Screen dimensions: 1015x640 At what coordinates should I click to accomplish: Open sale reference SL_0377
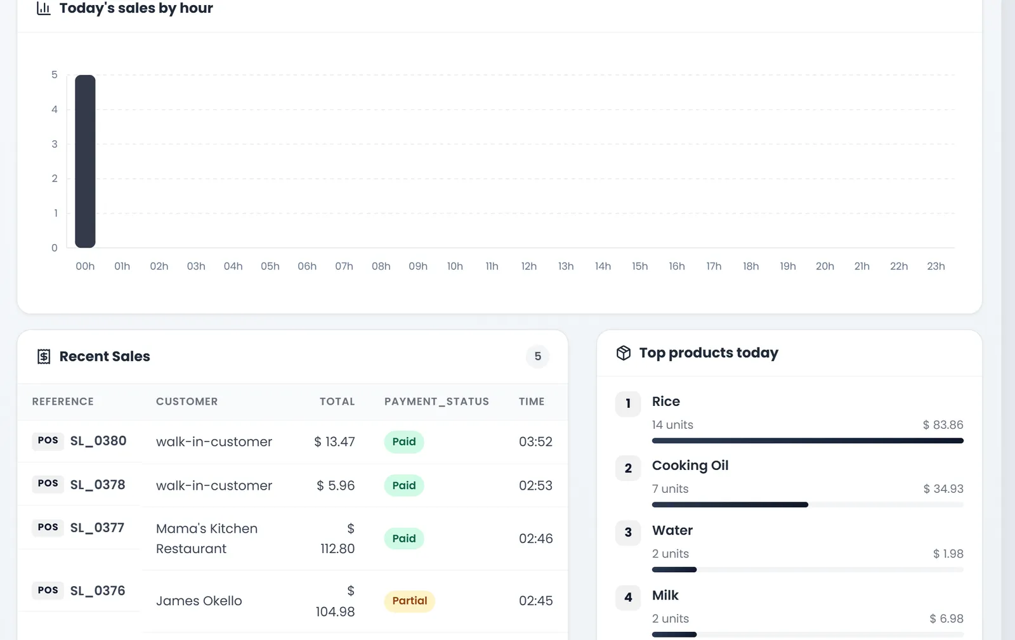tap(97, 528)
